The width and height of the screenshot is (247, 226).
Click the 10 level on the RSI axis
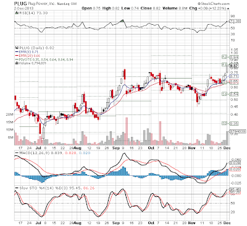[233, 40]
